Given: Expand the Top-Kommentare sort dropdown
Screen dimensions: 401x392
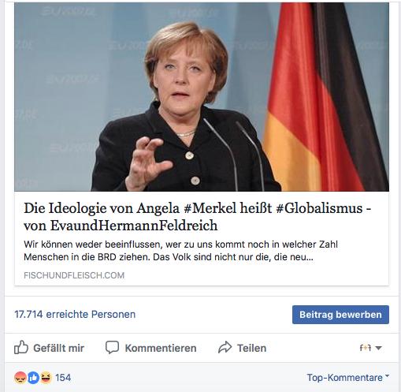Looking at the screenshot, I should click(x=348, y=378).
